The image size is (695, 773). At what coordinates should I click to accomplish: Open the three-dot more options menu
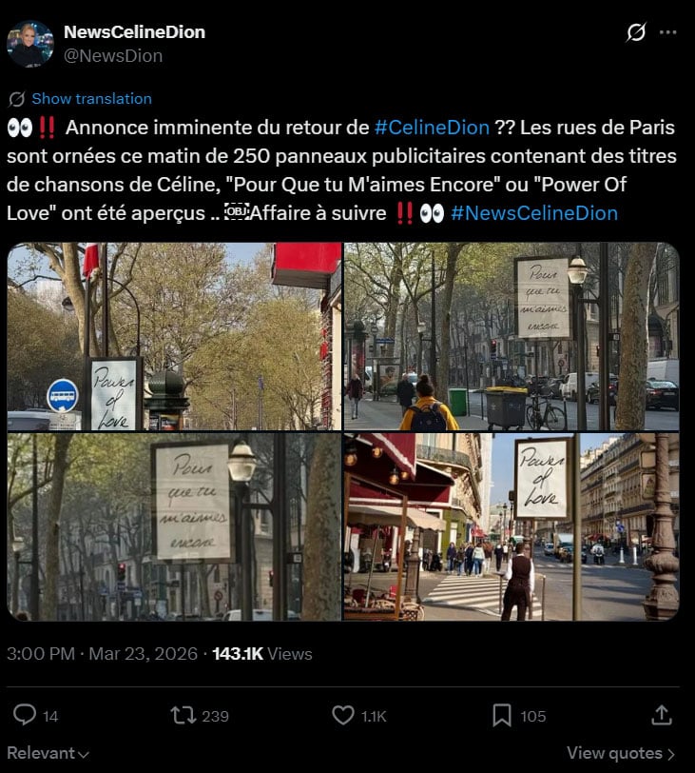(x=668, y=32)
